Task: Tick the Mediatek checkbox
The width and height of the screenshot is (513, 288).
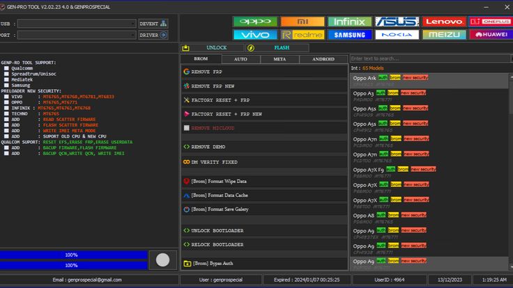Action: (6, 80)
